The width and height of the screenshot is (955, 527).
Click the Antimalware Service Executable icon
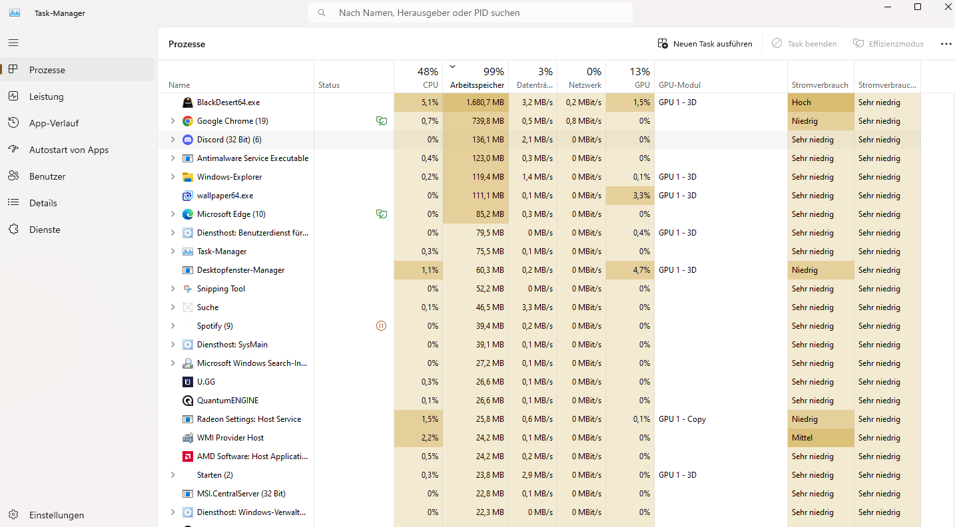(x=188, y=158)
